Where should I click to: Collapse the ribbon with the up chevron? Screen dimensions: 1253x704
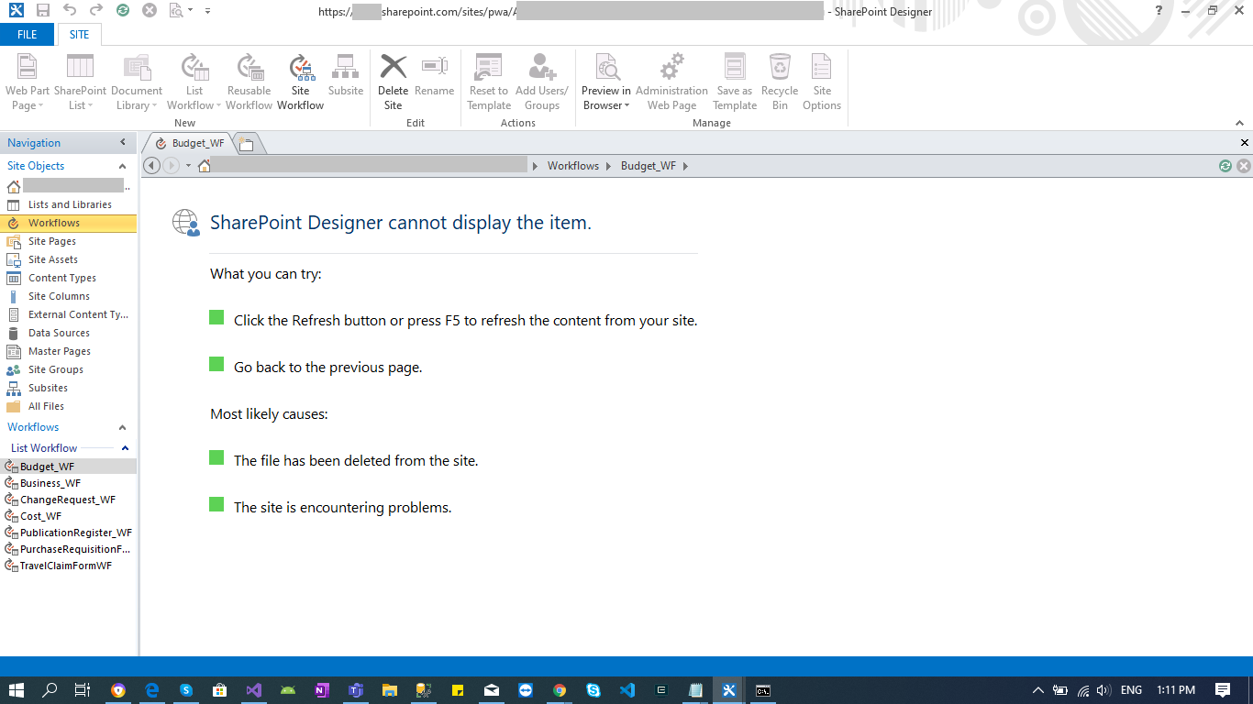tap(1240, 123)
